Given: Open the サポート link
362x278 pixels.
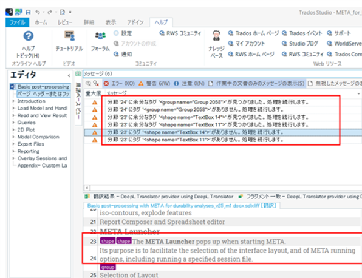Looking at the screenshot, I should pos(339,33).
